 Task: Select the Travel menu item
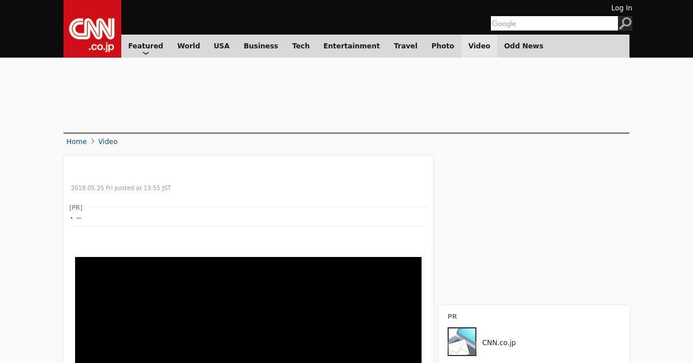coord(405,46)
